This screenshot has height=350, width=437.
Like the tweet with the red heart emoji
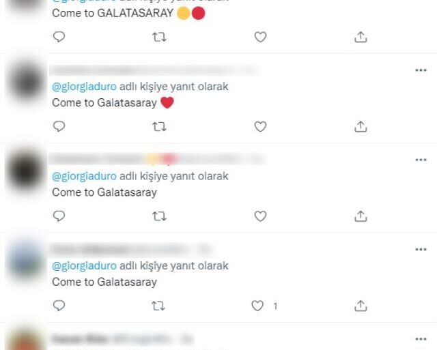tap(260, 127)
